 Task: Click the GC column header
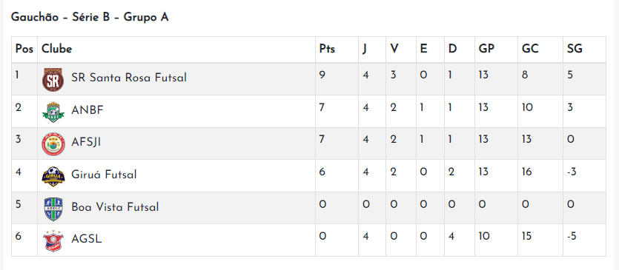click(530, 49)
